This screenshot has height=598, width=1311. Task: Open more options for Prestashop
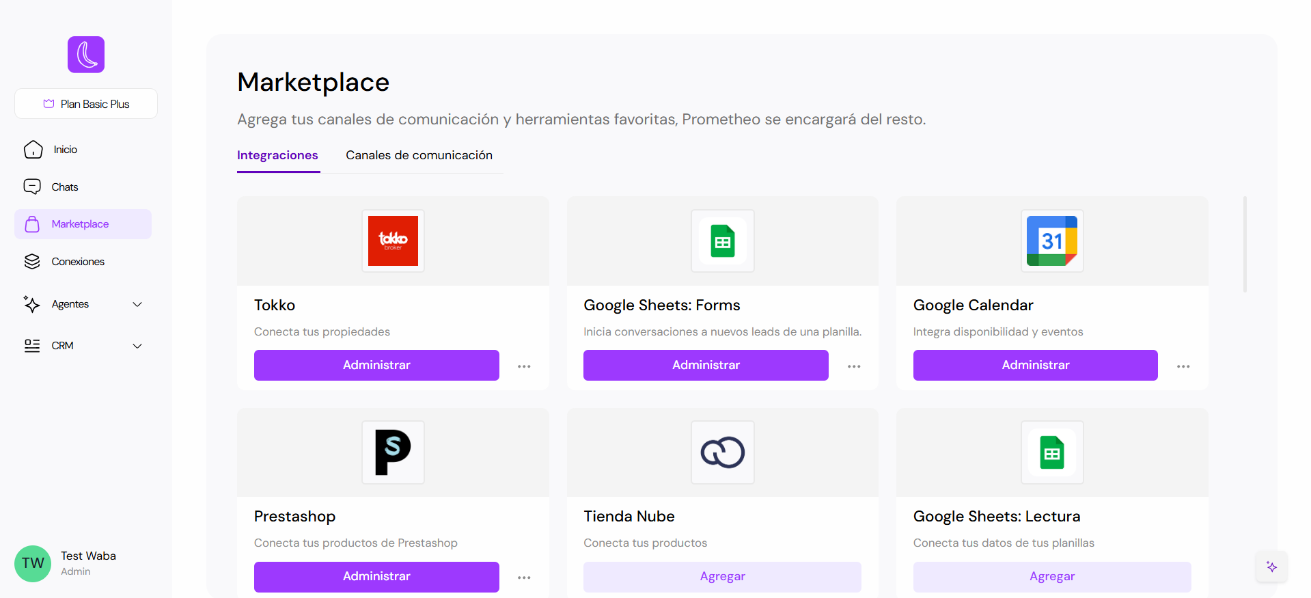pyautogui.click(x=524, y=577)
